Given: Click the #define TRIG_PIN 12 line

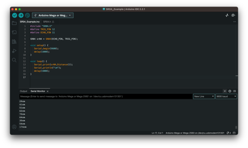Looking at the screenshot, I should point(42,29).
